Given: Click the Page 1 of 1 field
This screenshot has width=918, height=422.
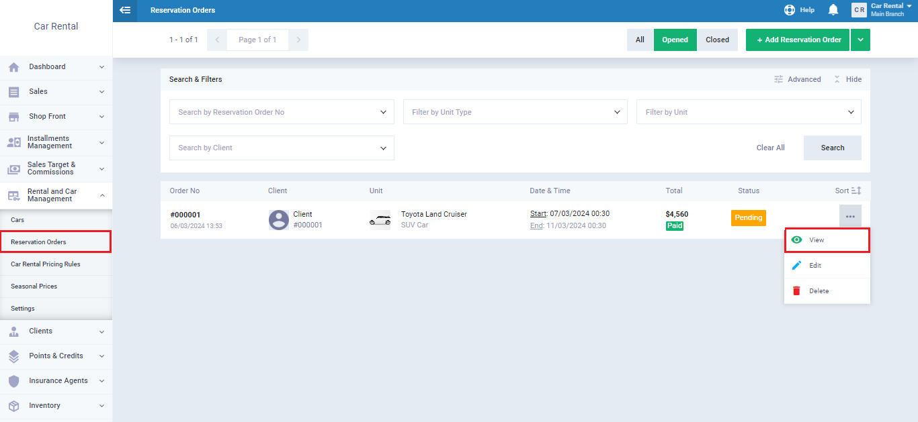Looking at the screenshot, I should 257,40.
